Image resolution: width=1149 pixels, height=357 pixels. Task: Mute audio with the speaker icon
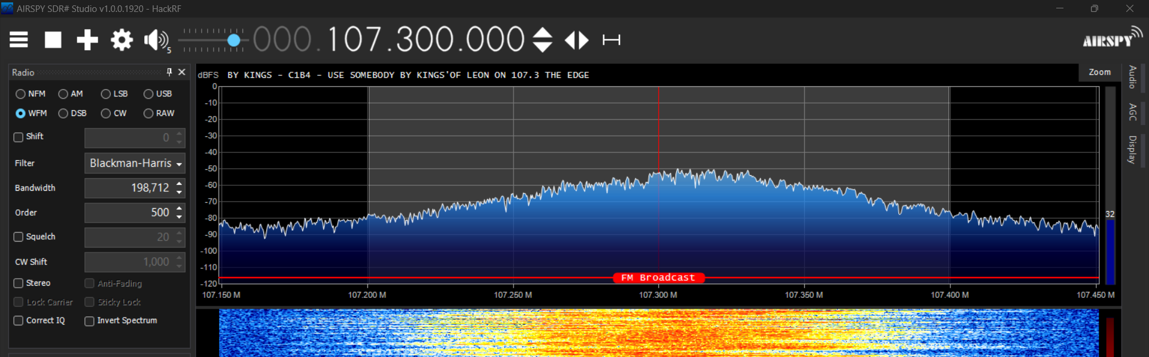(156, 40)
